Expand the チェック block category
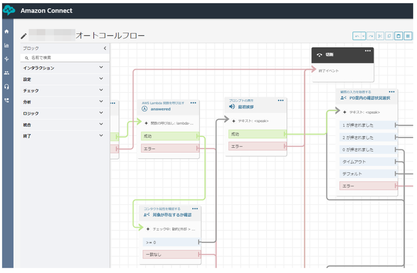 pyautogui.click(x=65, y=91)
